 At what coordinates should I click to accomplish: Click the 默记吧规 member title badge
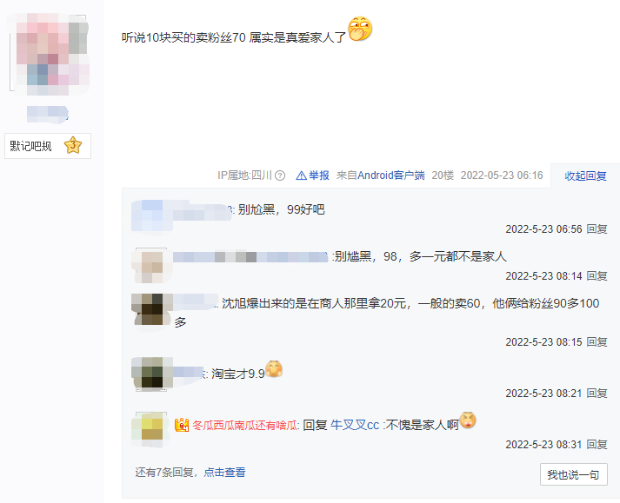click(x=48, y=146)
